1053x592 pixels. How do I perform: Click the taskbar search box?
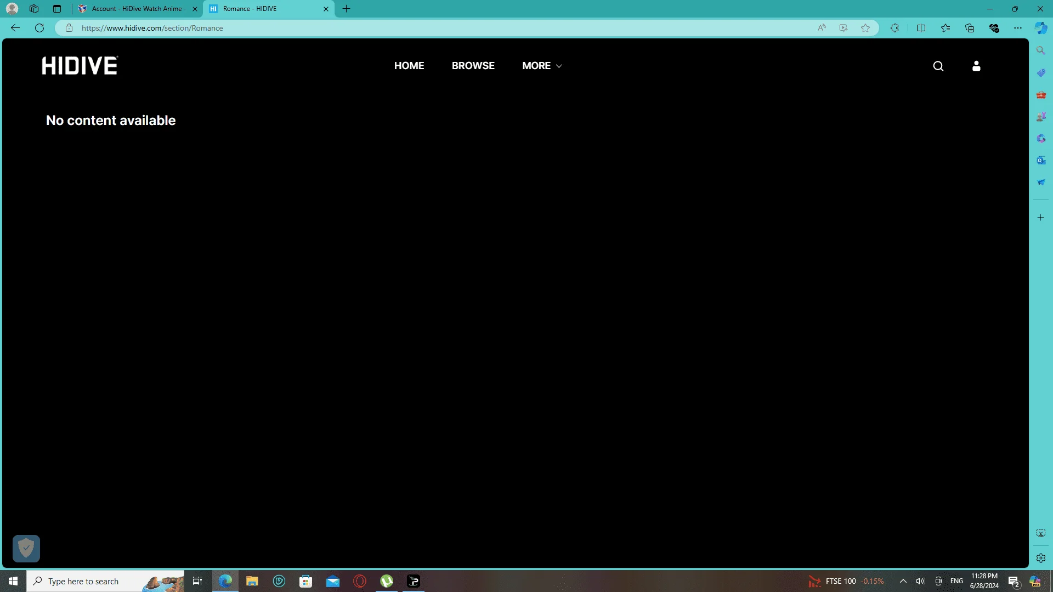click(x=105, y=581)
